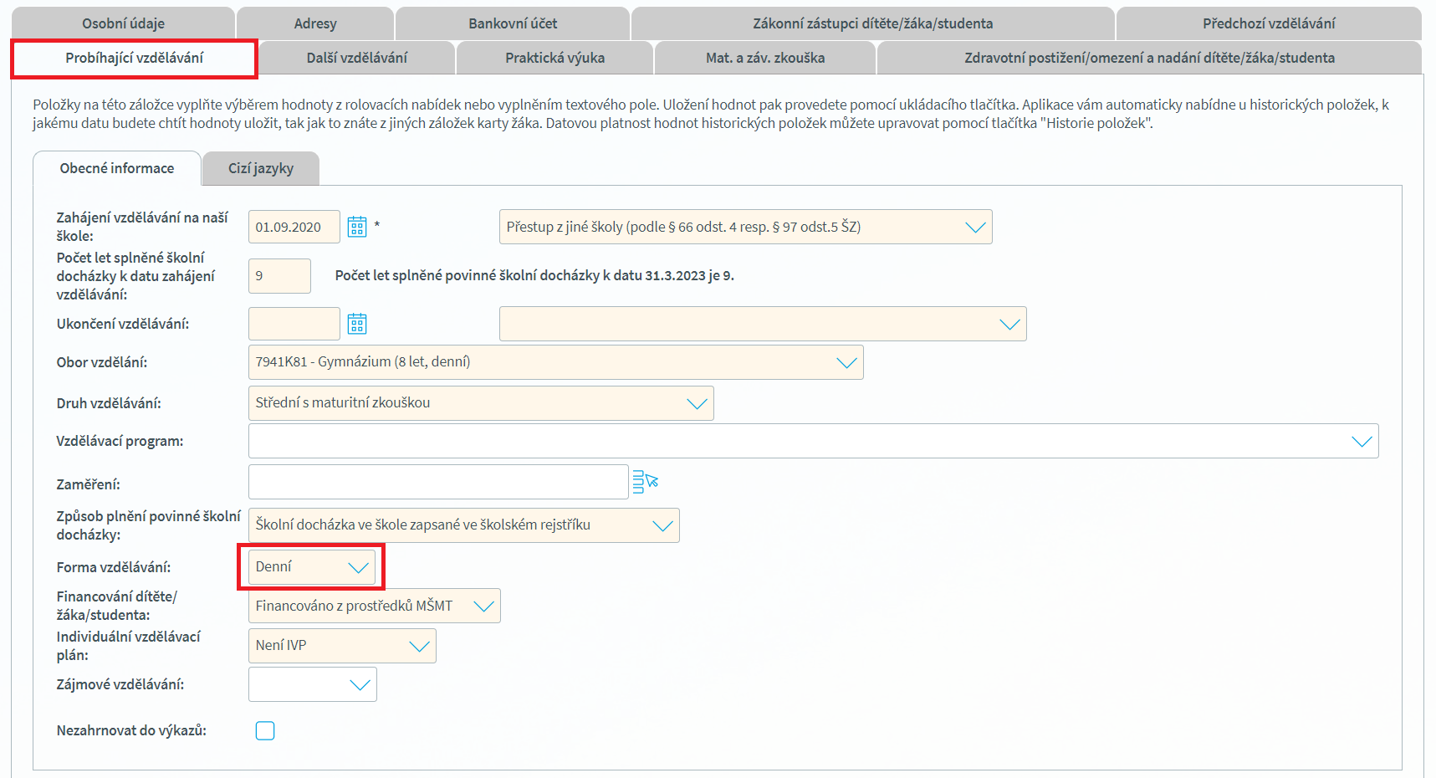Viewport: 1436px width, 778px height.
Task: Open the Financováno z prostředků MŠMT dropdown
Action: (374, 606)
